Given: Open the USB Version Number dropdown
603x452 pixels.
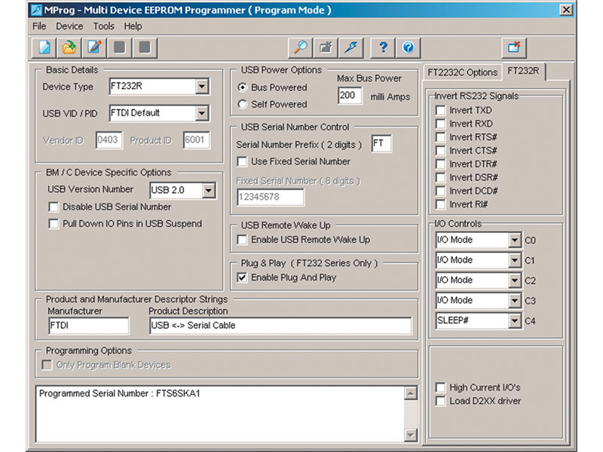Looking at the screenshot, I should pyautogui.click(x=208, y=191).
